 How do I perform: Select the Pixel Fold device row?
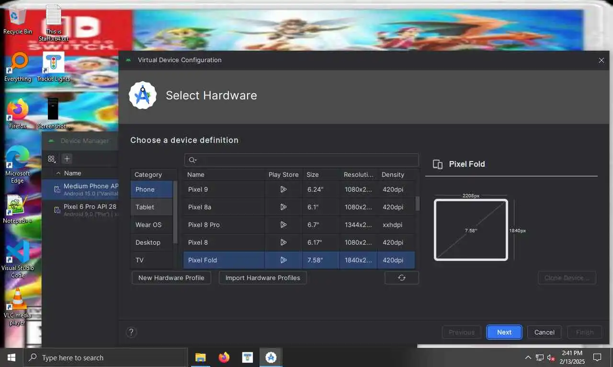(x=299, y=260)
